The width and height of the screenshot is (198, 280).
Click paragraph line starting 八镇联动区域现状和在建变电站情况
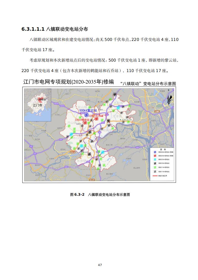[104, 39]
